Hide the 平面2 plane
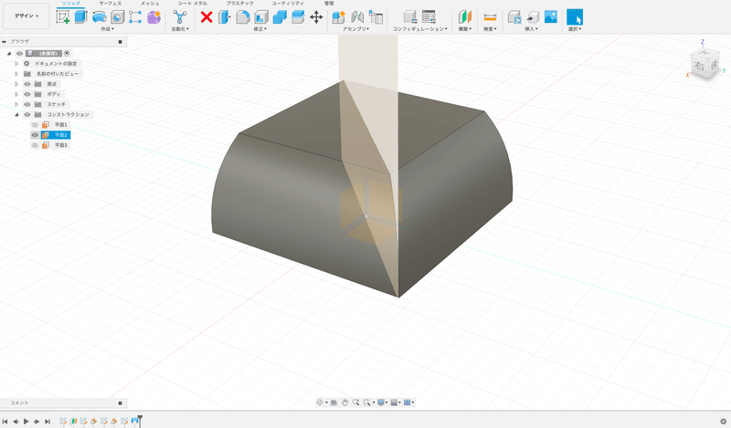Image resolution: width=731 pixels, height=428 pixels. [35, 135]
